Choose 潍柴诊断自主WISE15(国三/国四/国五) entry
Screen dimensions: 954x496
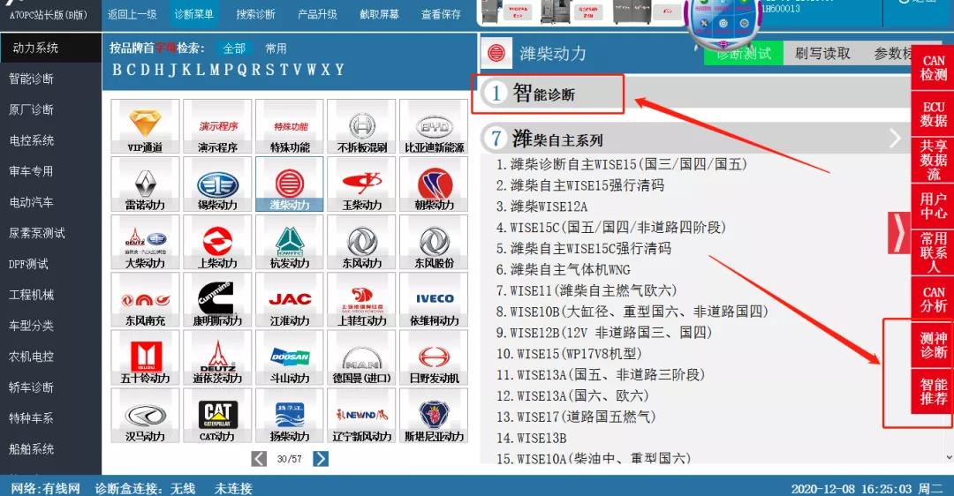(x=622, y=164)
